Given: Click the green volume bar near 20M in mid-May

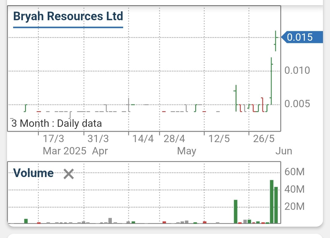Looking at the screenshot, I should click(x=236, y=211).
